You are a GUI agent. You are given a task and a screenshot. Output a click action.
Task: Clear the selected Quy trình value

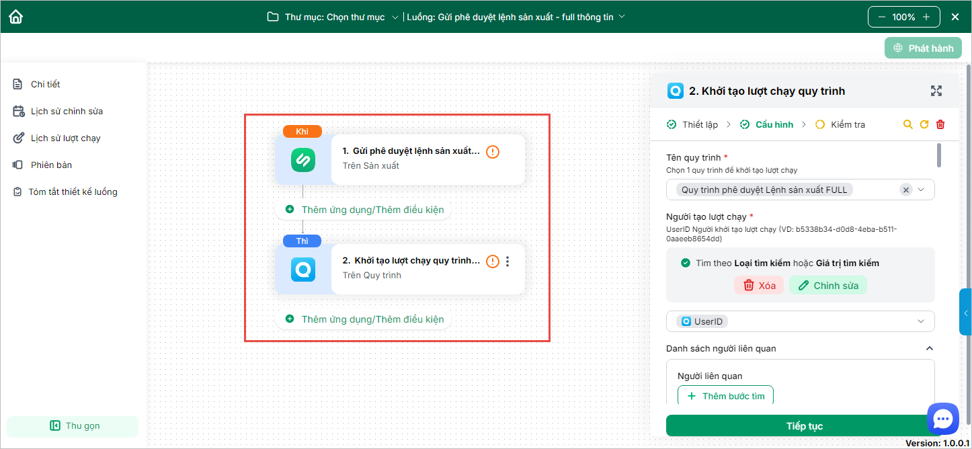[906, 190]
